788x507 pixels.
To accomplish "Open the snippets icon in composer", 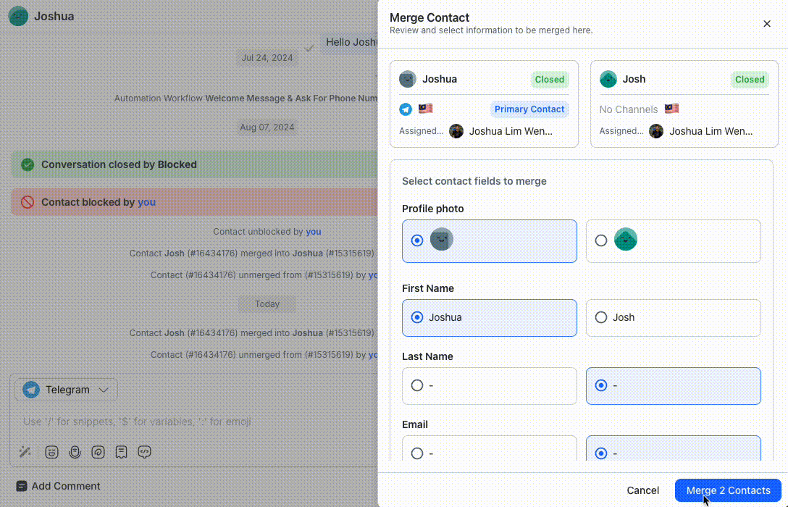I will pos(121,452).
